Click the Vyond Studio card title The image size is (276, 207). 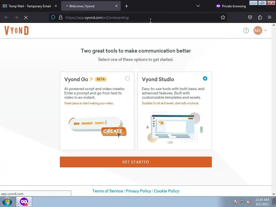point(158,80)
